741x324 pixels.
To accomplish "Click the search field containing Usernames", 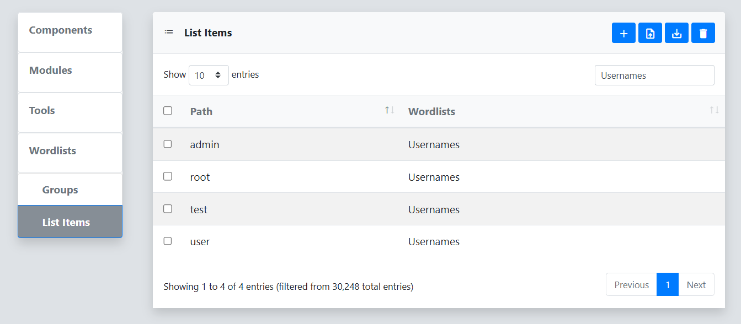I will (654, 75).
